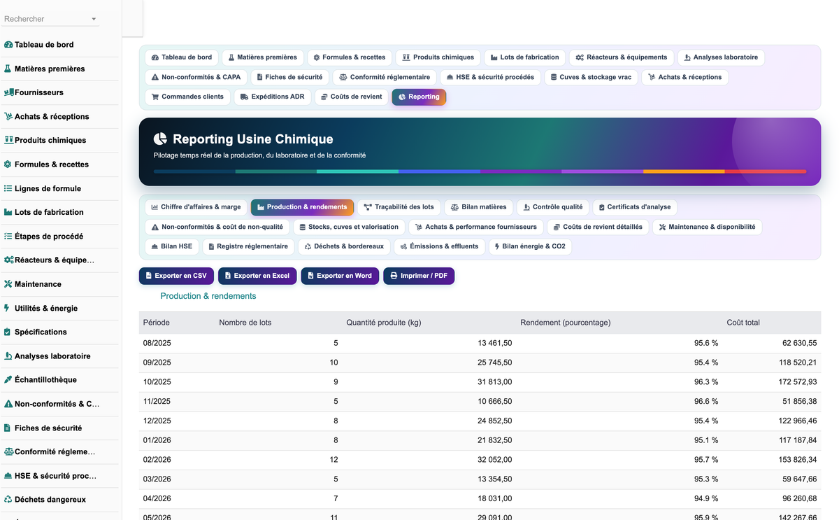839x520 pixels.
Task: Click the Lignes de formule list icon
Action: [x=8, y=188]
